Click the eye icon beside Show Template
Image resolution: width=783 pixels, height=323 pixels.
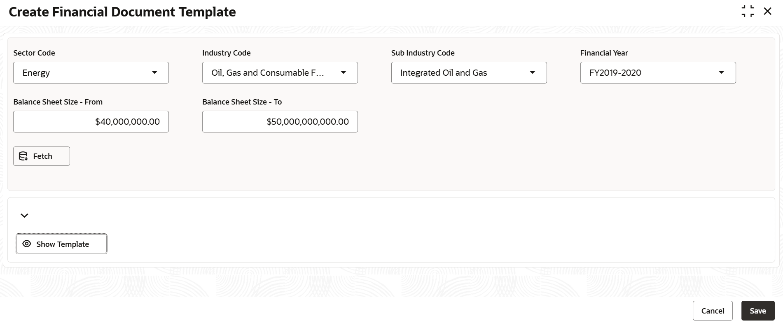[x=27, y=244]
